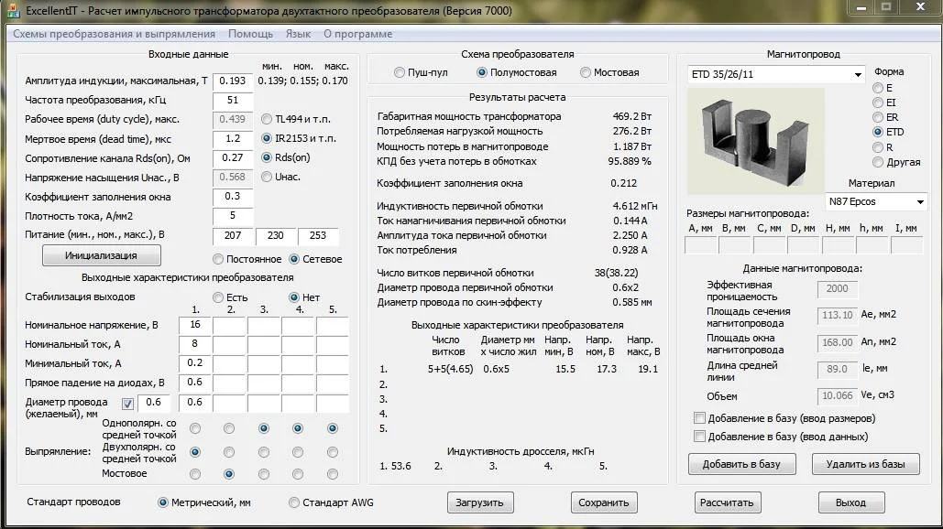Enable Добавление в базу (ввод данных) checkbox
This screenshot has width=943, height=529.
[700, 437]
